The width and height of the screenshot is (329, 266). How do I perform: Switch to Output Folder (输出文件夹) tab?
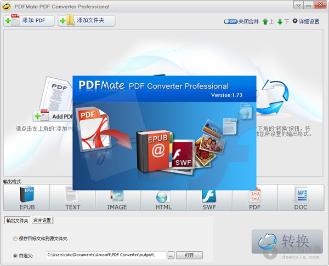pos(17,221)
